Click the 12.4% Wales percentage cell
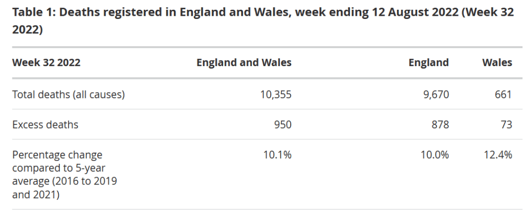This screenshot has width=524, height=210. pos(498,155)
